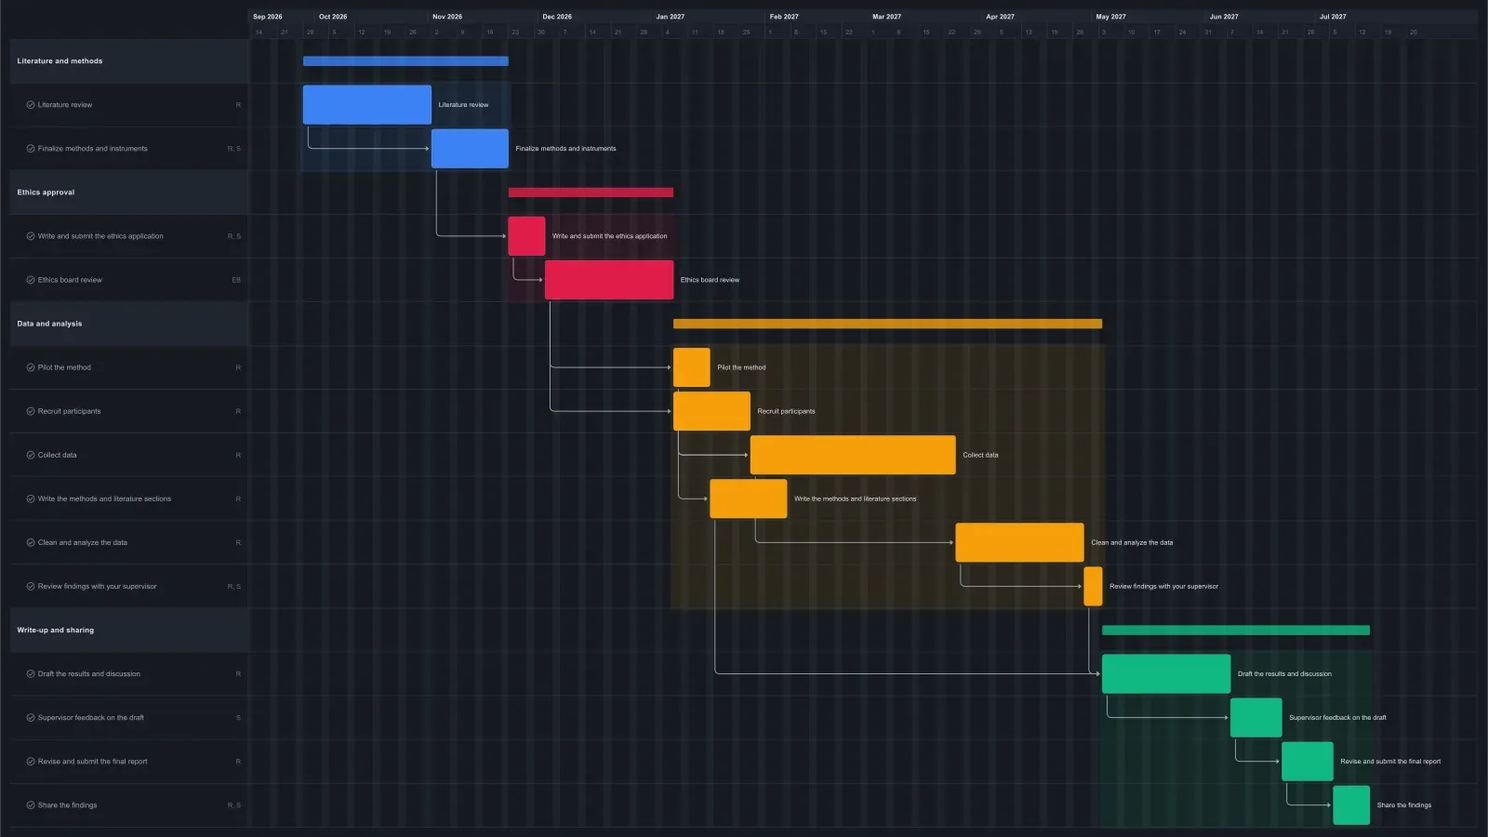Click the thin orange Data and analysis summary bar
The height and width of the screenshot is (837, 1488).
[887, 324]
